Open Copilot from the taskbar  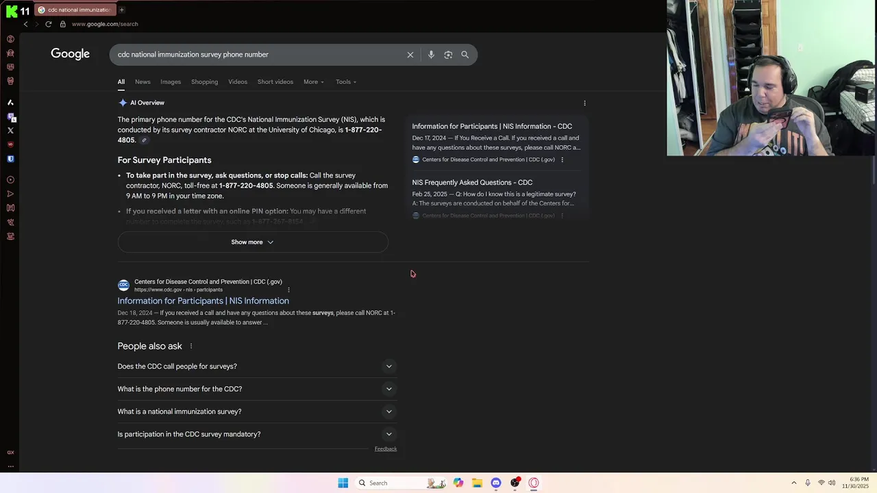pyautogui.click(x=458, y=483)
